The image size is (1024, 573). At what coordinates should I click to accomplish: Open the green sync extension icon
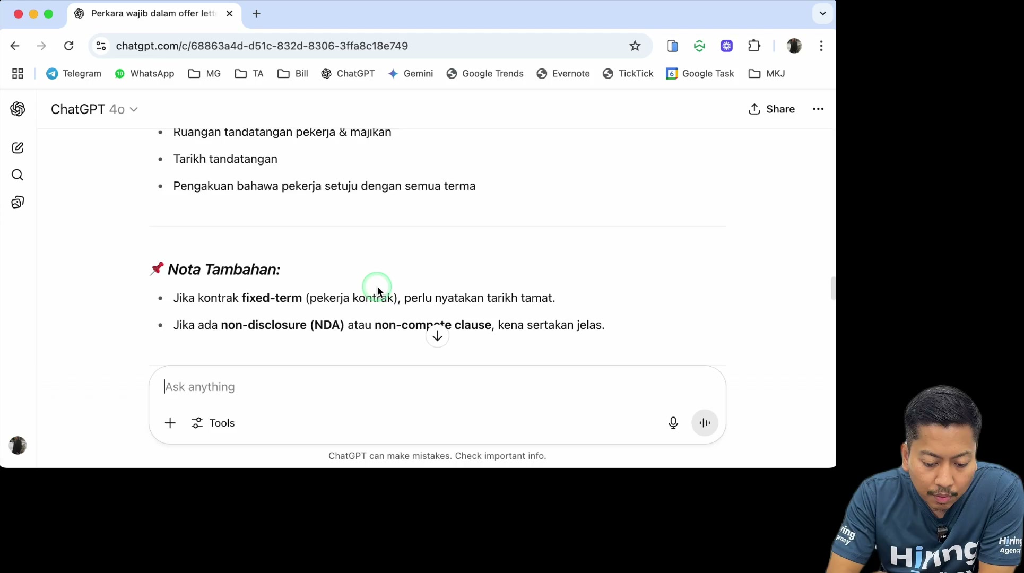[x=699, y=46]
